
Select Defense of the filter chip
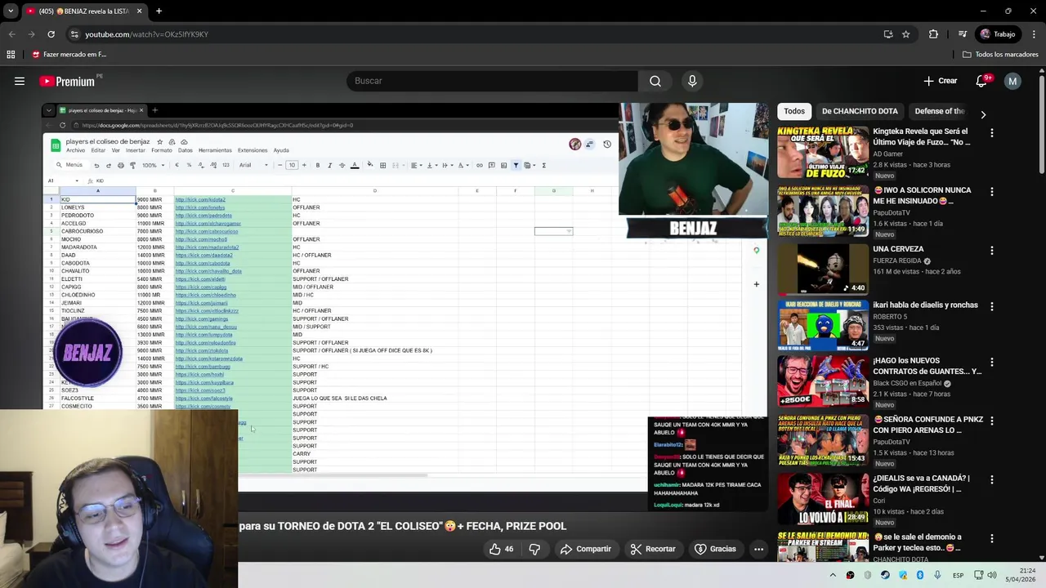[x=940, y=111]
